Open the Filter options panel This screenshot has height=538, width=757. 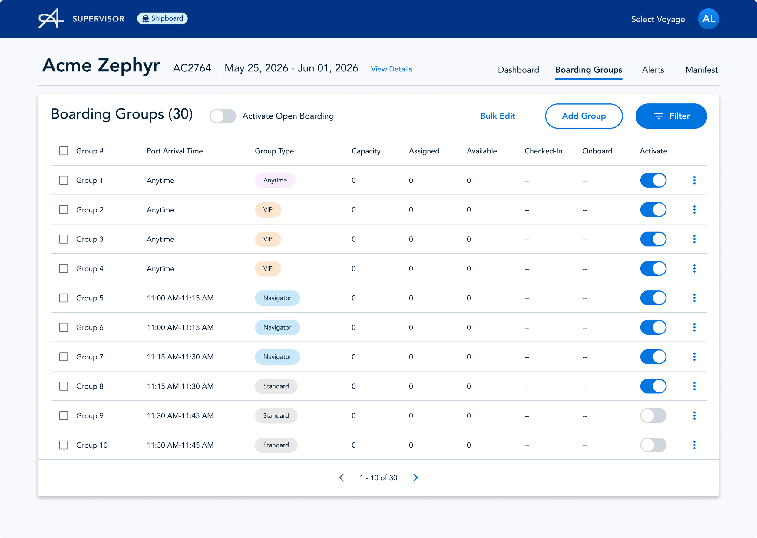coord(671,116)
